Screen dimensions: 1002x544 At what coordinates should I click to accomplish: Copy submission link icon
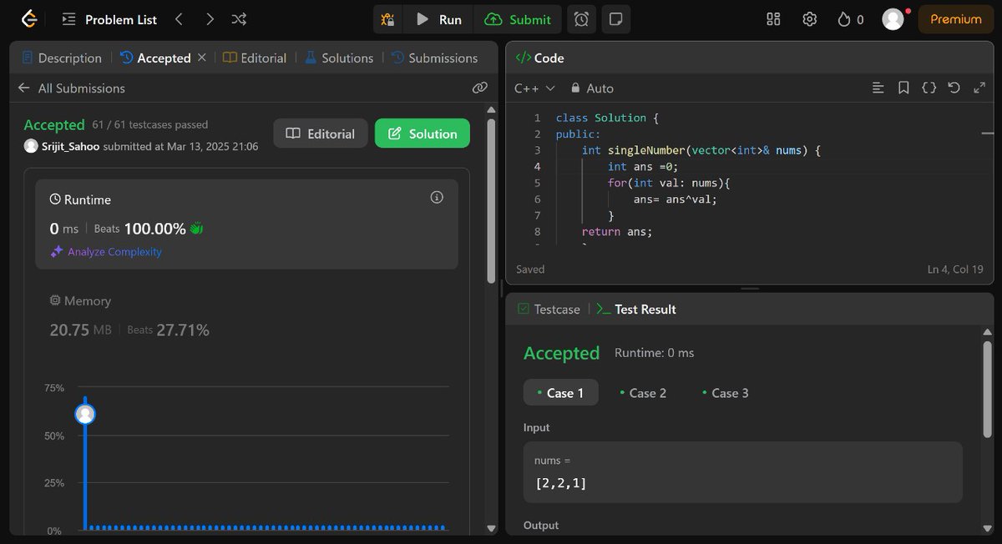(x=479, y=88)
